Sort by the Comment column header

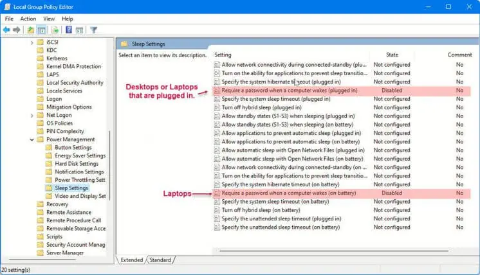click(459, 55)
